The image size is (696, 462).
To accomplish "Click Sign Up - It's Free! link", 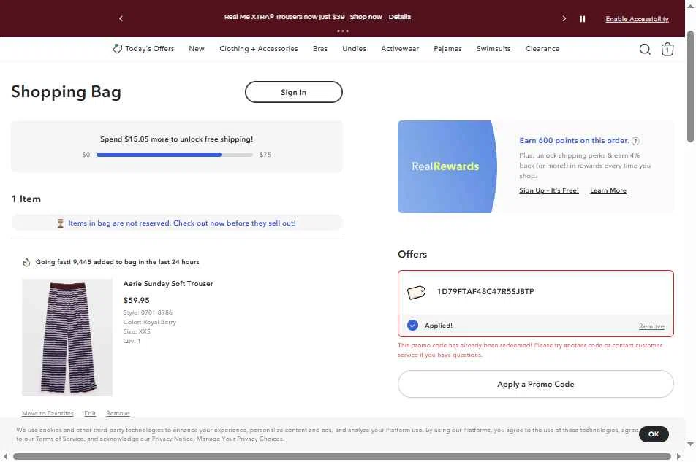I will 549,190.
